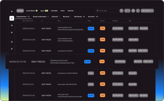Show the Monitoring queue
Image resolution: width=164 pixels, height=101 pixels.
(x=79, y=17)
